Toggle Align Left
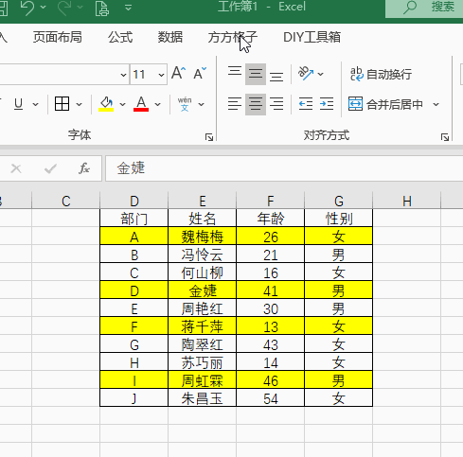Screen dimensions: 463x457 click(x=235, y=104)
